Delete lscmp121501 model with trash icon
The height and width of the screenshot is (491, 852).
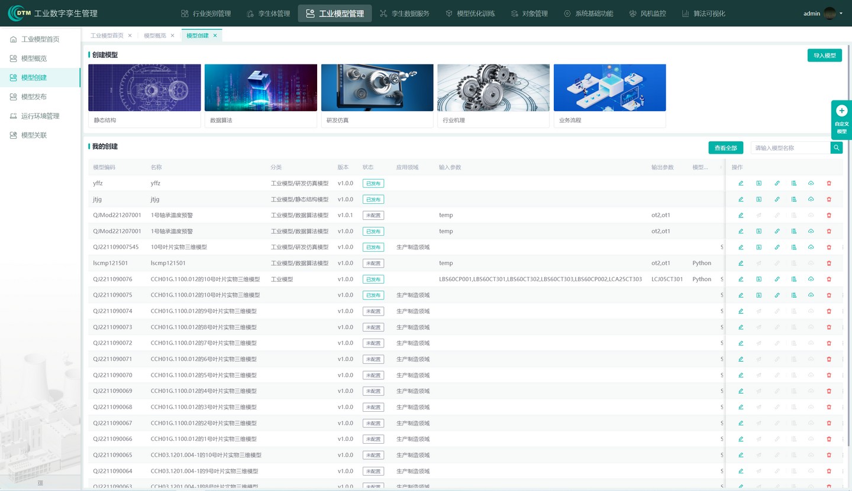tap(829, 263)
